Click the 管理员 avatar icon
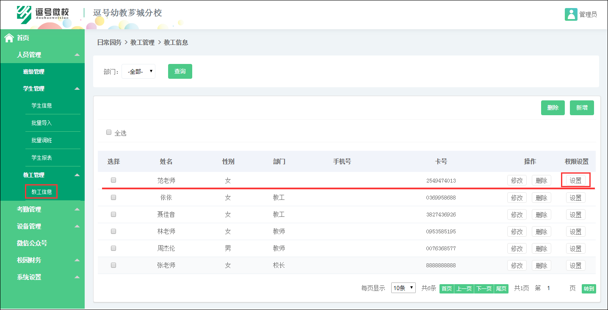Screen dimensions: 608x310 click(x=571, y=14)
